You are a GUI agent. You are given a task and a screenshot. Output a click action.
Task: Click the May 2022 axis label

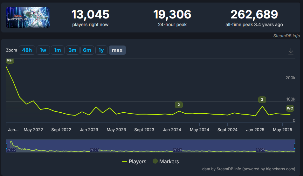pos(33,130)
